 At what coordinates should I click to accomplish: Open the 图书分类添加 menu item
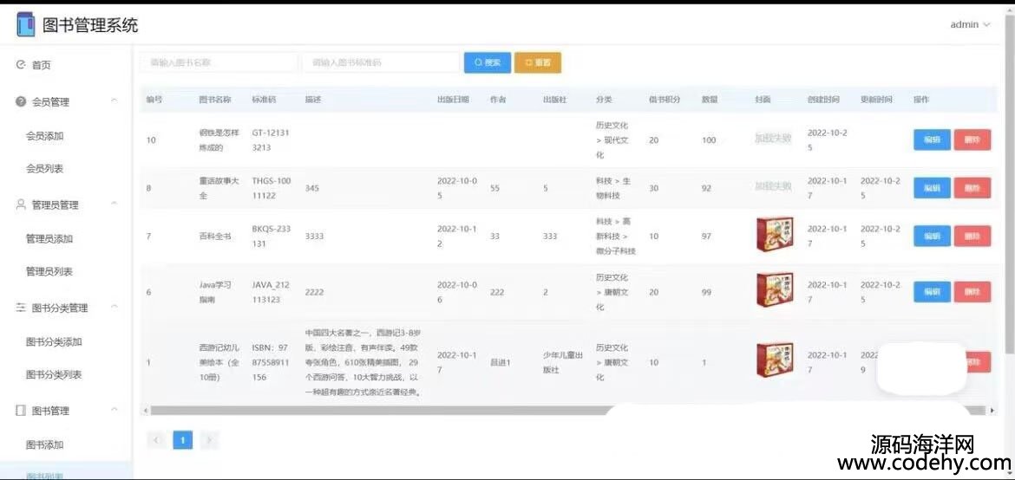tap(53, 341)
